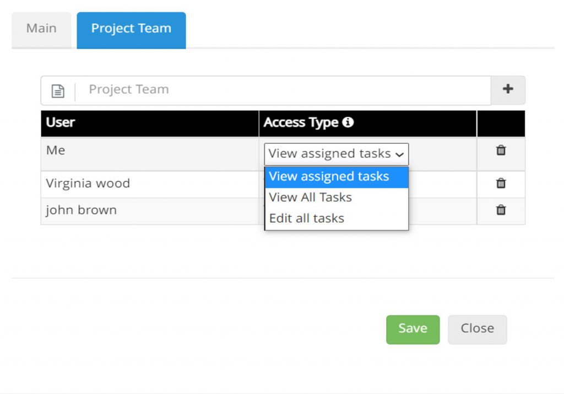The height and width of the screenshot is (394, 564).
Task: Select the john brown user cell
Action: coord(150,211)
